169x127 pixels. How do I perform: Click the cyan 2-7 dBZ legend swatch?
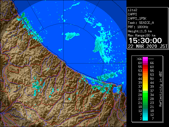[x=145, y=119]
